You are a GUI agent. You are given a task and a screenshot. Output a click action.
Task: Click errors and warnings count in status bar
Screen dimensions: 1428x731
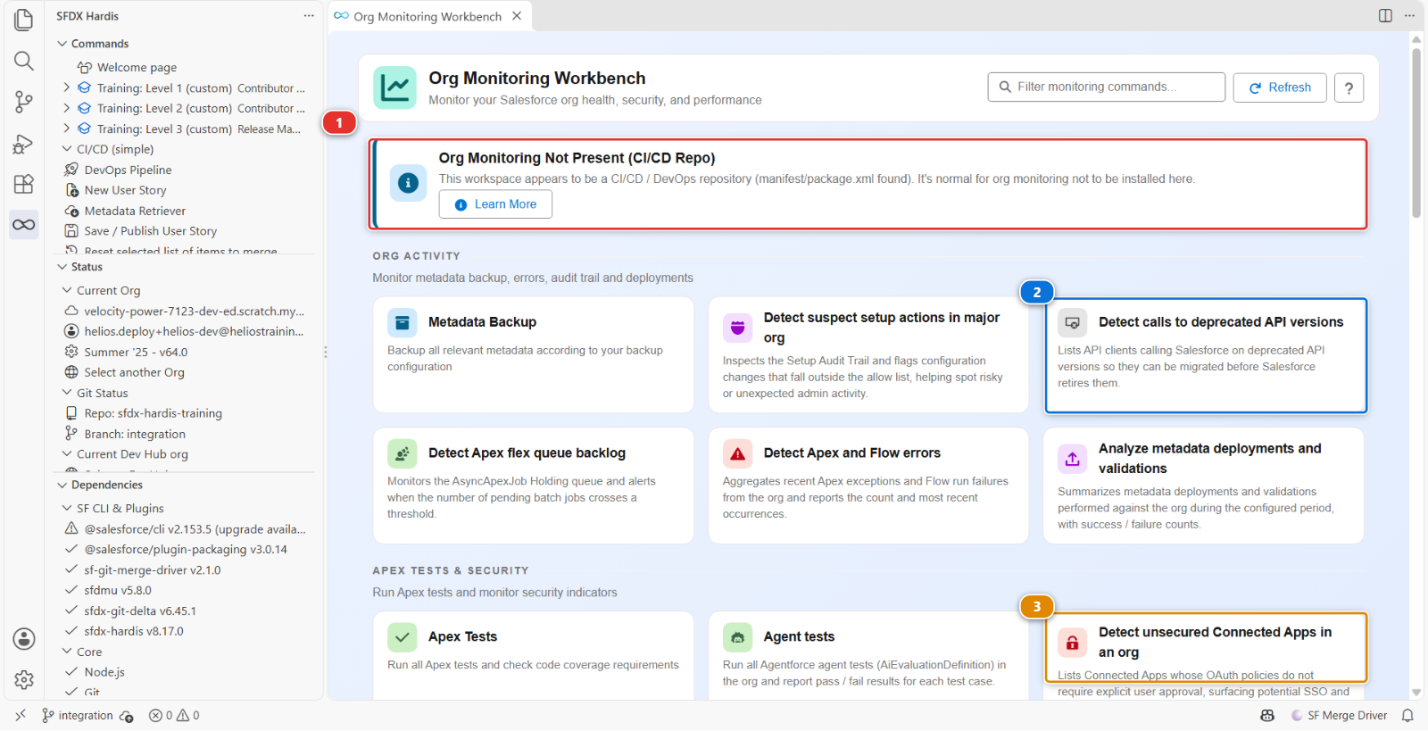174,716
